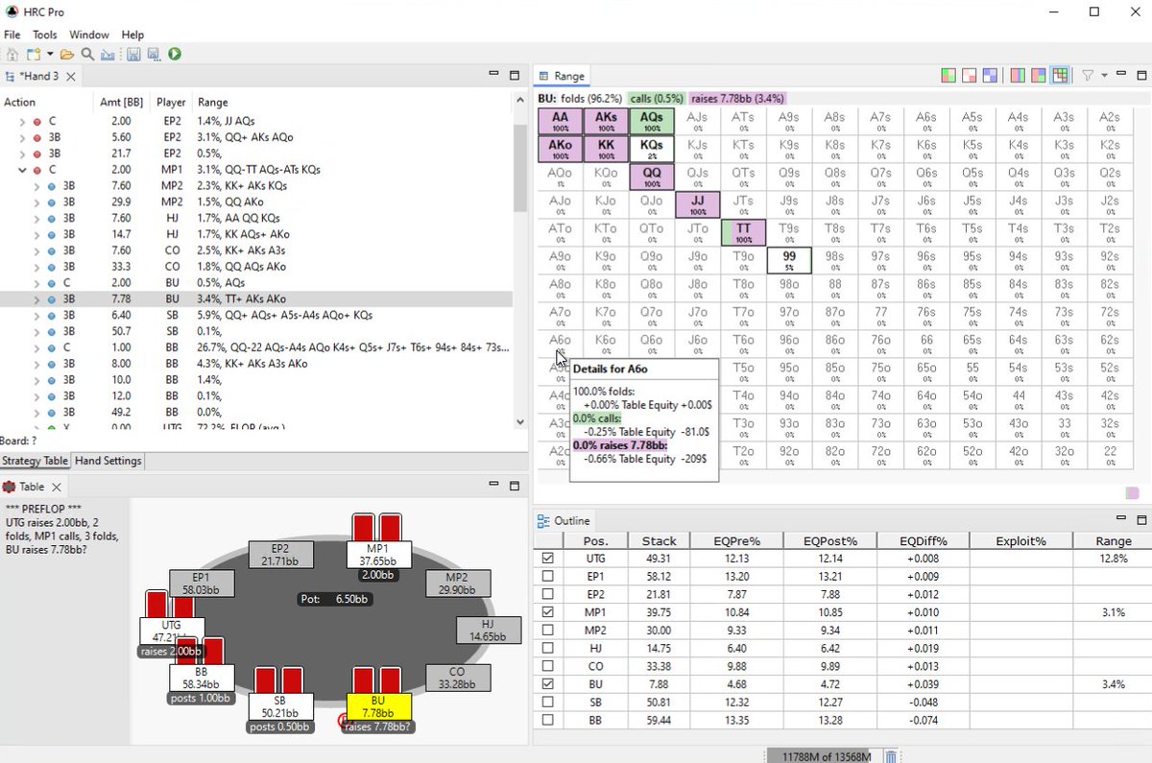Check the HJ checkbox in Outline
Viewport: 1152px width, 763px height.
(x=548, y=648)
